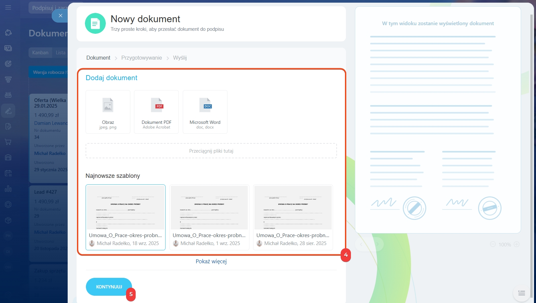Zoom in the document preview
Viewport: 536px width, 303px height.
click(516, 244)
